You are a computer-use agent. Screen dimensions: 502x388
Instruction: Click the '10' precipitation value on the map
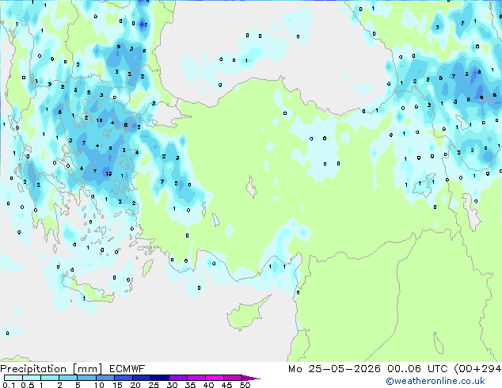click(x=100, y=120)
